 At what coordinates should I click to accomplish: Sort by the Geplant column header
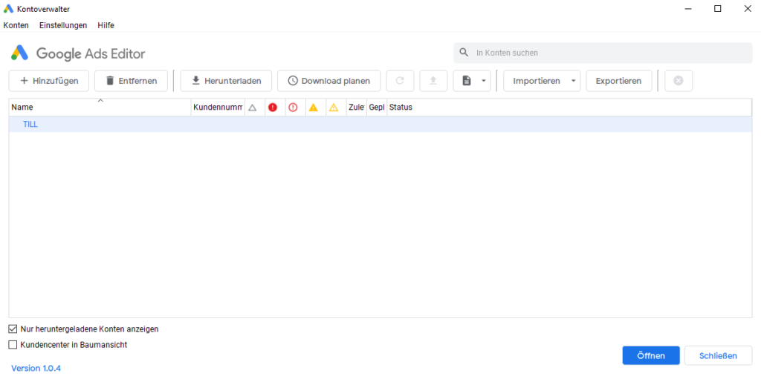[x=377, y=108]
